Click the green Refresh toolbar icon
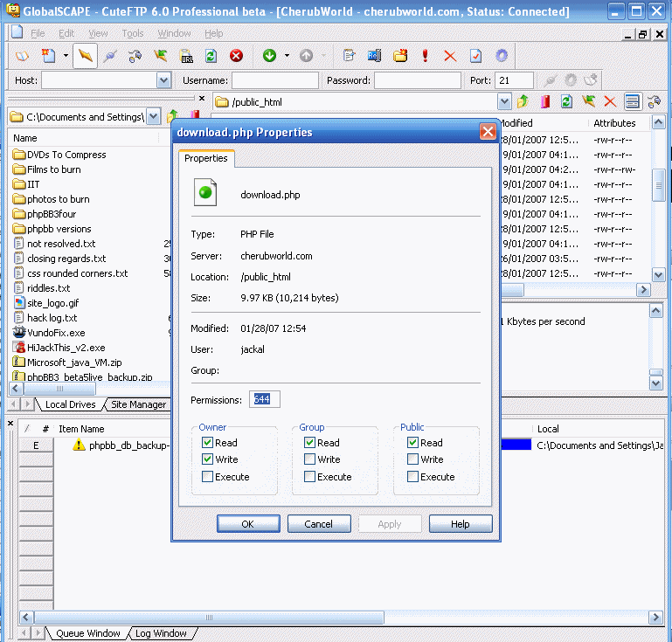 coord(211,56)
